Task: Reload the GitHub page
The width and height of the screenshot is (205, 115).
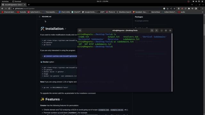Action: 9,9
